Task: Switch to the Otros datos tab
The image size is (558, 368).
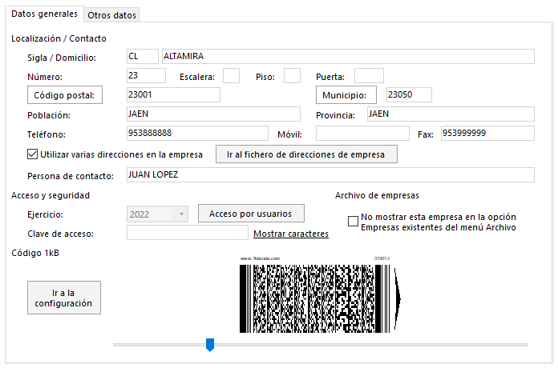Action: pos(111,15)
